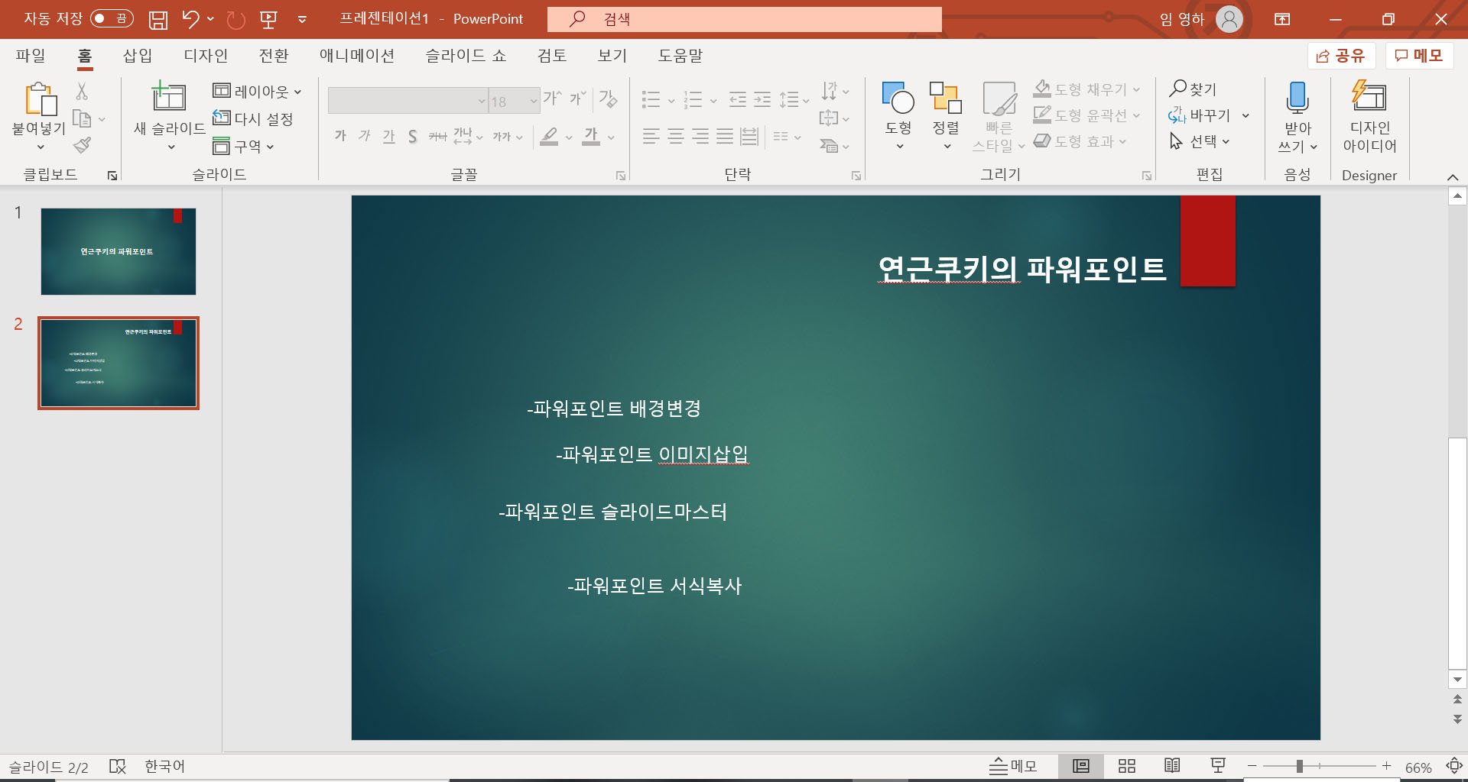The height and width of the screenshot is (782, 1468).
Task: Open the Animations (애니메이션) tab
Action: [x=357, y=55]
